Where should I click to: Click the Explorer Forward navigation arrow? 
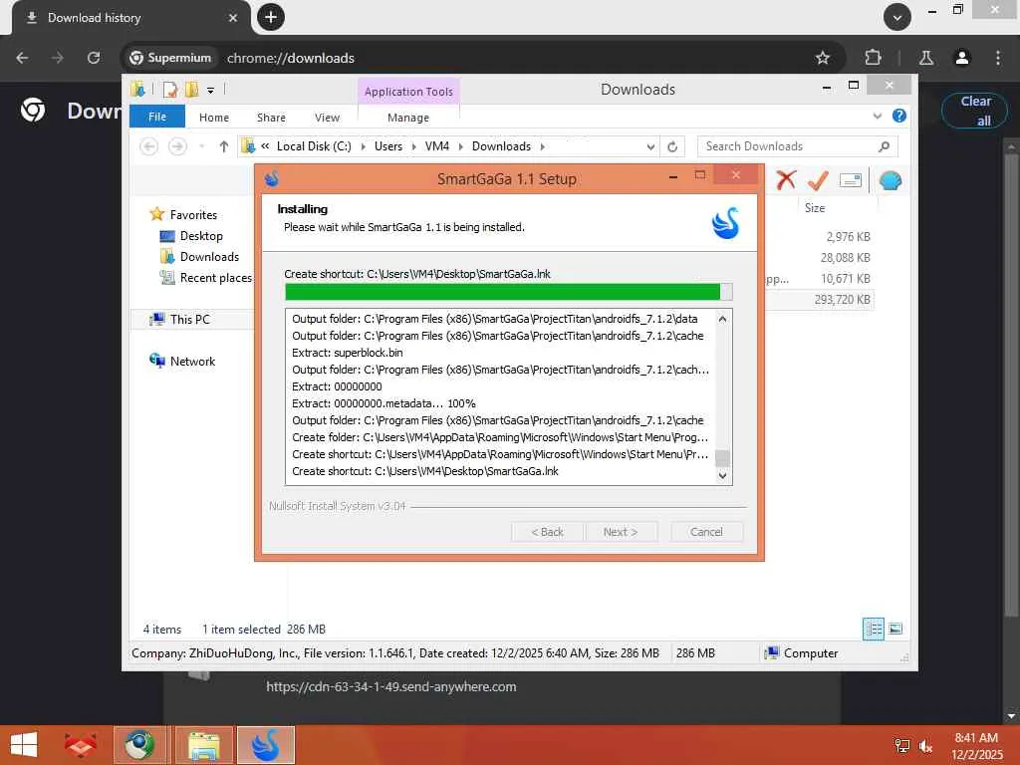pyautogui.click(x=177, y=146)
